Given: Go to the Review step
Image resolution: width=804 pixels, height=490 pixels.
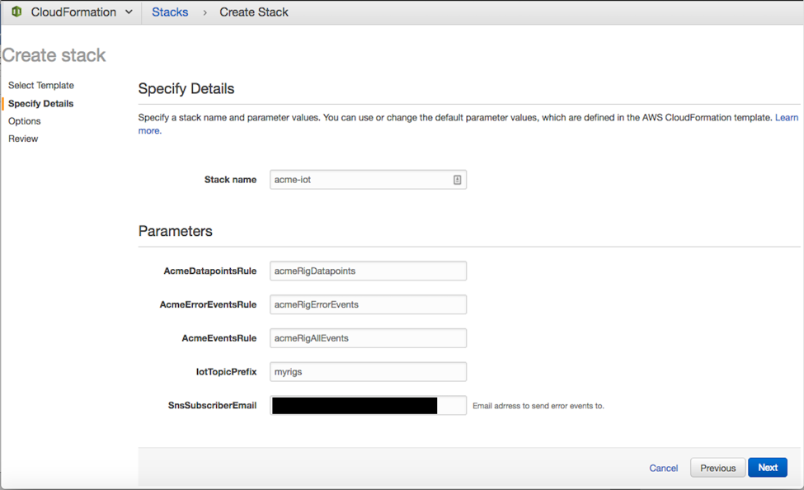Looking at the screenshot, I should [x=23, y=139].
